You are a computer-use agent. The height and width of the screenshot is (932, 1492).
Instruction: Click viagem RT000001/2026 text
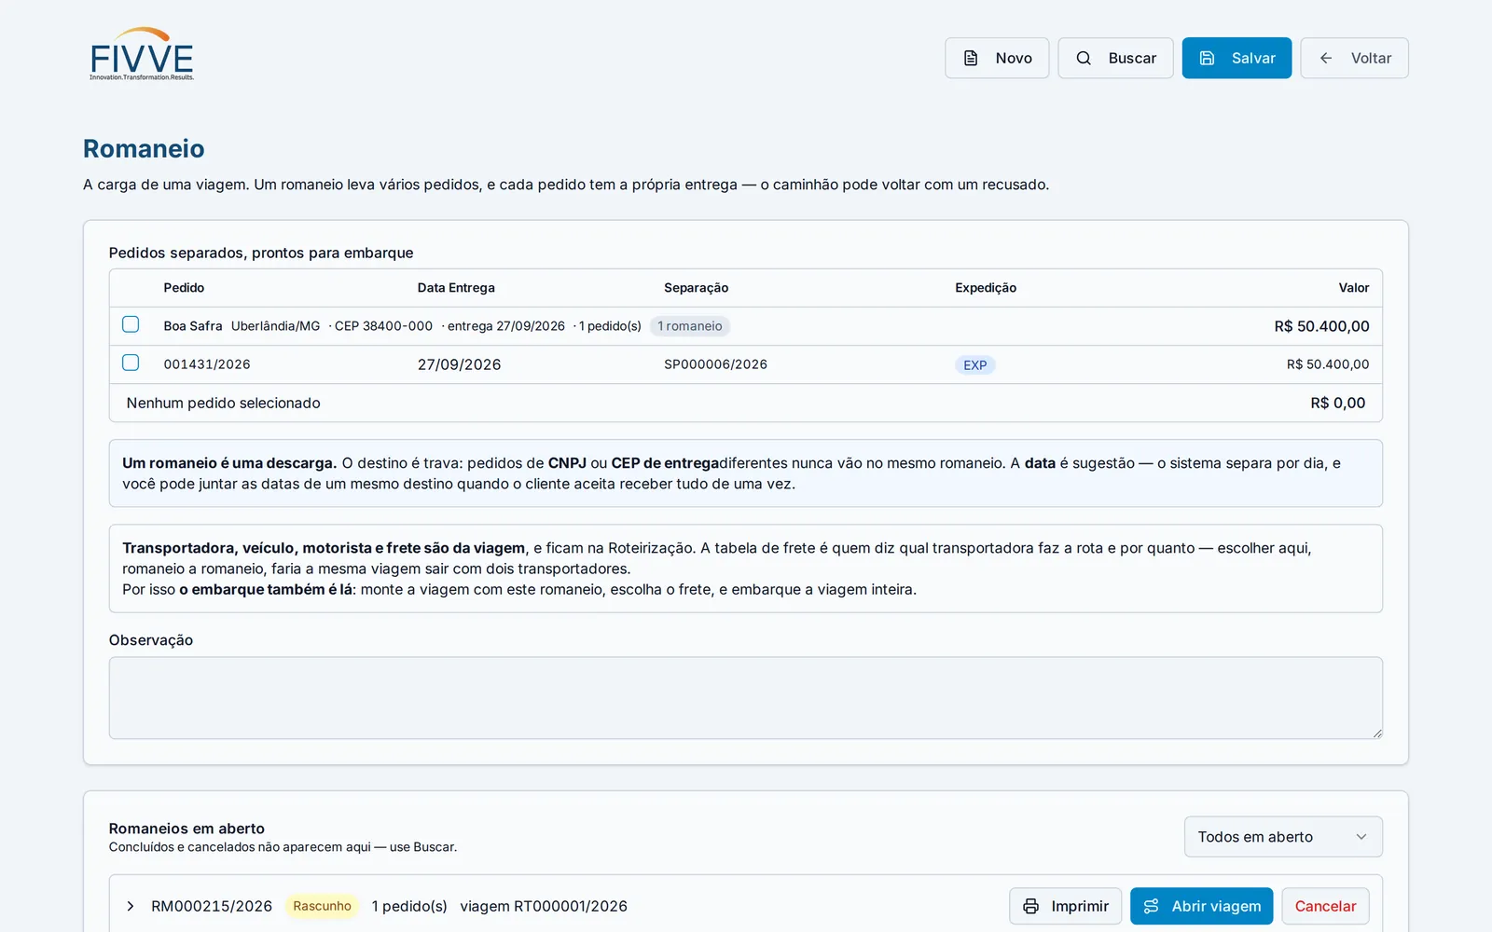(544, 906)
